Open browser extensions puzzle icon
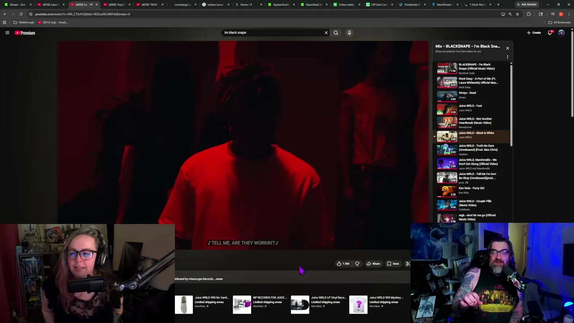This screenshot has height=323, width=574. 529,14
